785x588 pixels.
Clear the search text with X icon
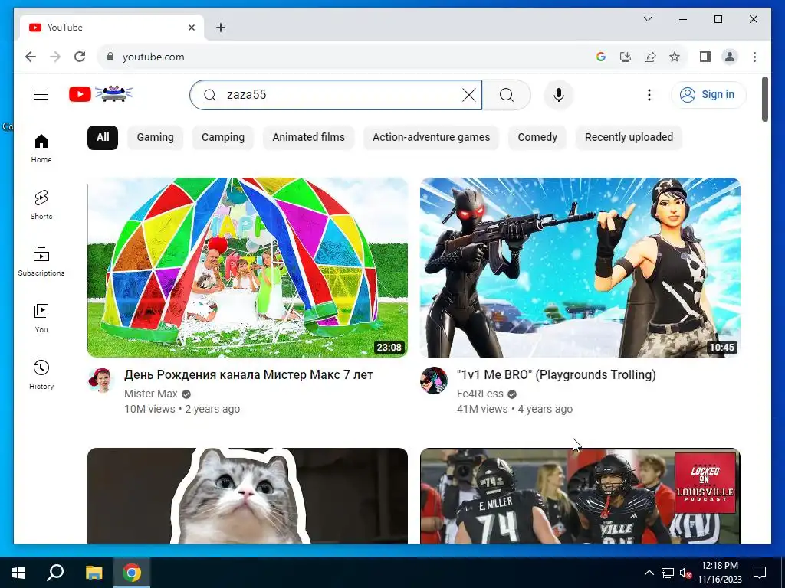coord(468,95)
